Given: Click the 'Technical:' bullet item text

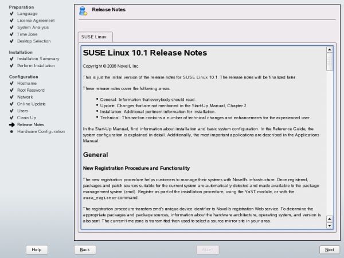Looking at the screenshot, I should tap(205, 118).
